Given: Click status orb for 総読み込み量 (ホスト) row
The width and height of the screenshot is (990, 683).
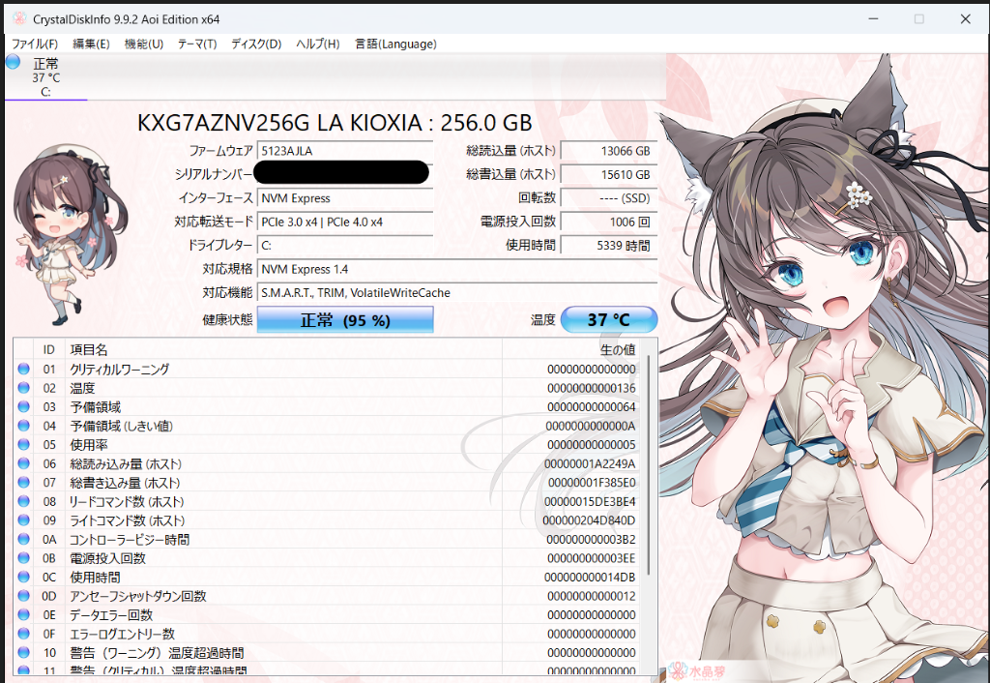Looking at the screenshot, I should coord(24,463).
